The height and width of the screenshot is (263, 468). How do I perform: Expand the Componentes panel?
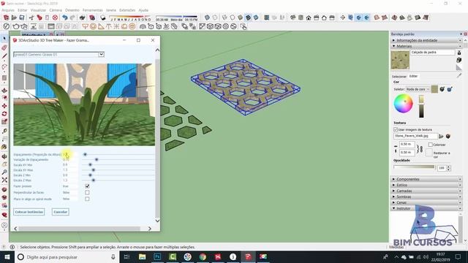tap(426, 179)
